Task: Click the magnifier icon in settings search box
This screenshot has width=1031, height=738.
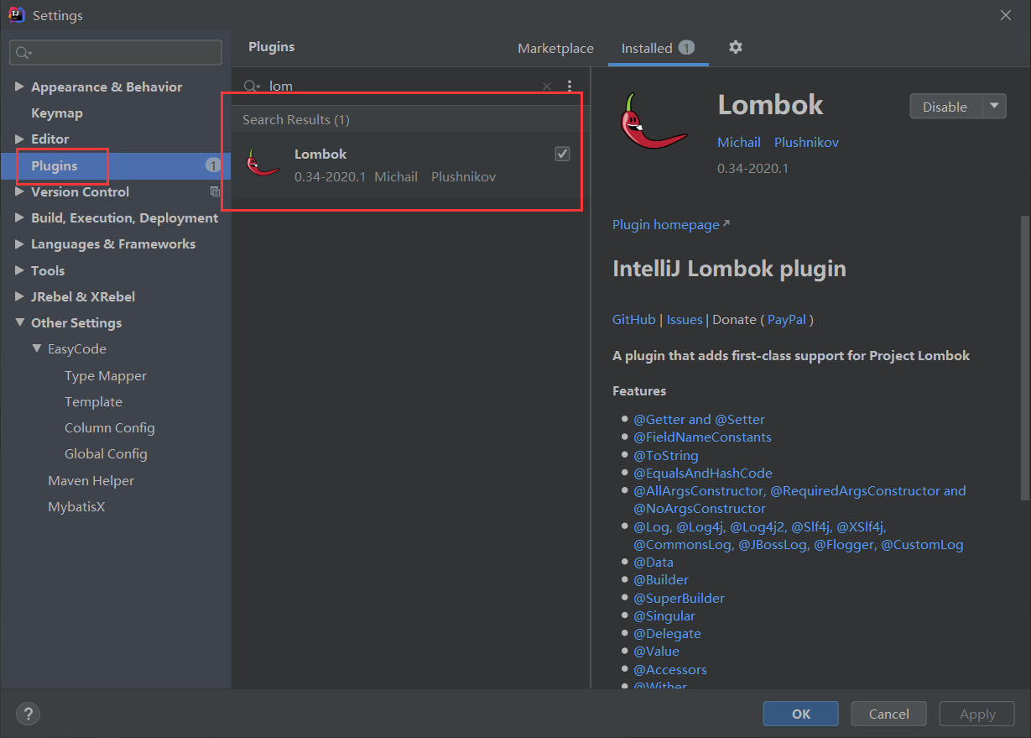Action: coord(23,53)
